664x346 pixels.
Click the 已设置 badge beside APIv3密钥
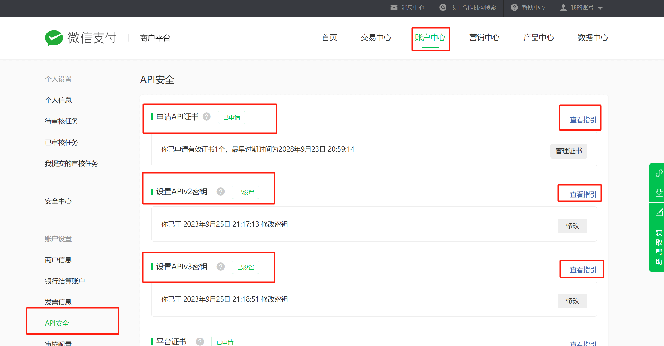246,267
